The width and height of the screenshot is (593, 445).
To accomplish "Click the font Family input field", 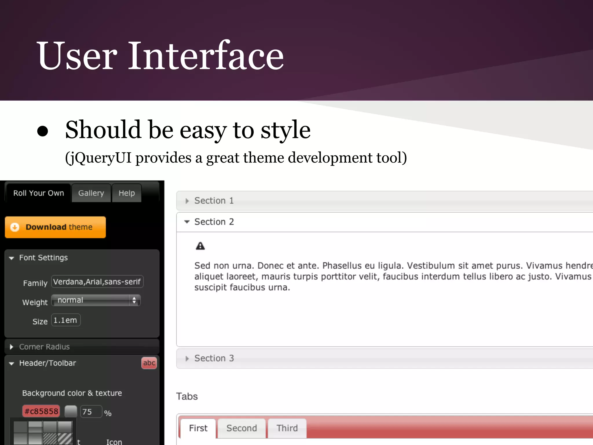I will (x=97, y=282).
